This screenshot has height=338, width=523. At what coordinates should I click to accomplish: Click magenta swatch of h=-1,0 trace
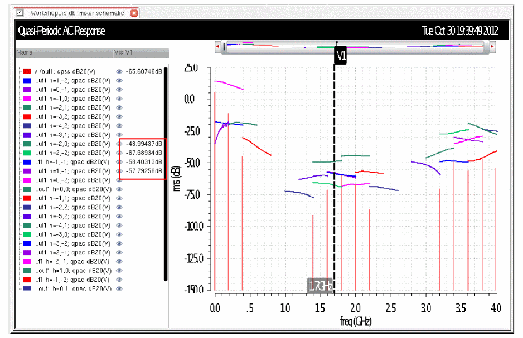coord(27,99)
